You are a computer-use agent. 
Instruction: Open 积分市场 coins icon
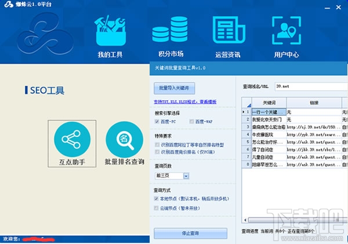pyautogui.click(x=170, y=30)
